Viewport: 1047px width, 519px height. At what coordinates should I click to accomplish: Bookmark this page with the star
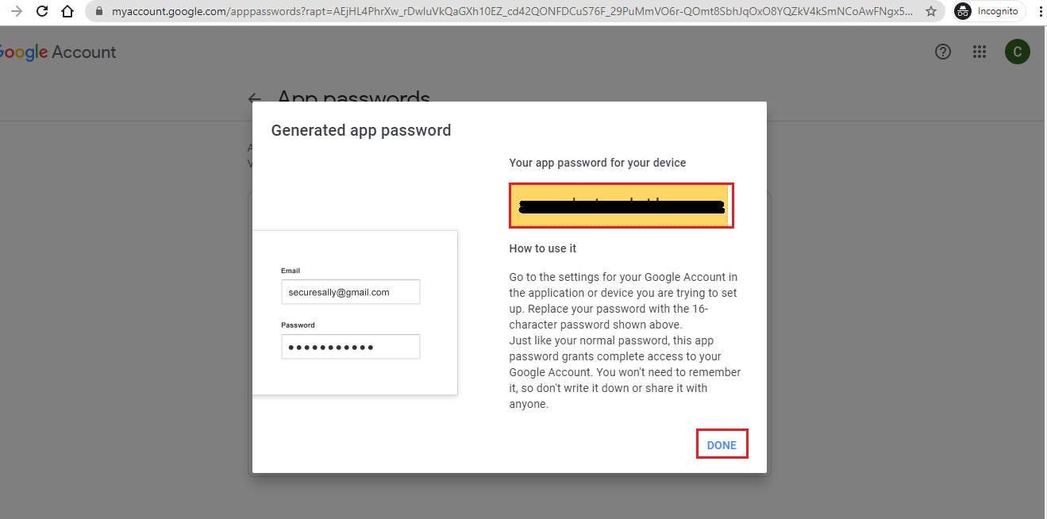click(x=931, y=12)
